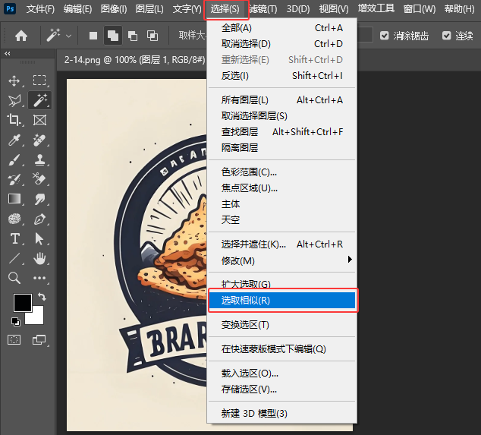Select the Polygonal Lasso tool
This screenshot has height=435, width=481.
point(14,100)
